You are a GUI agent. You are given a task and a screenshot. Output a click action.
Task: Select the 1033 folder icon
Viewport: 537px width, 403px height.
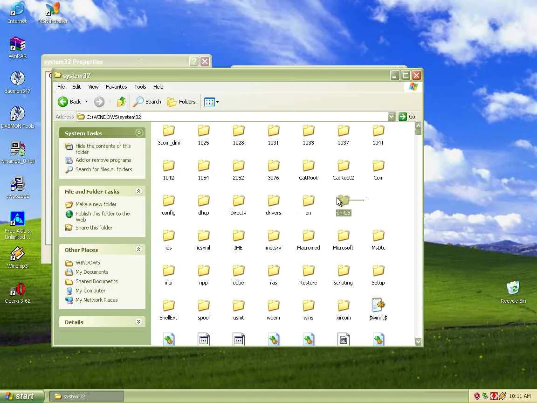click(x=308, y=131)
